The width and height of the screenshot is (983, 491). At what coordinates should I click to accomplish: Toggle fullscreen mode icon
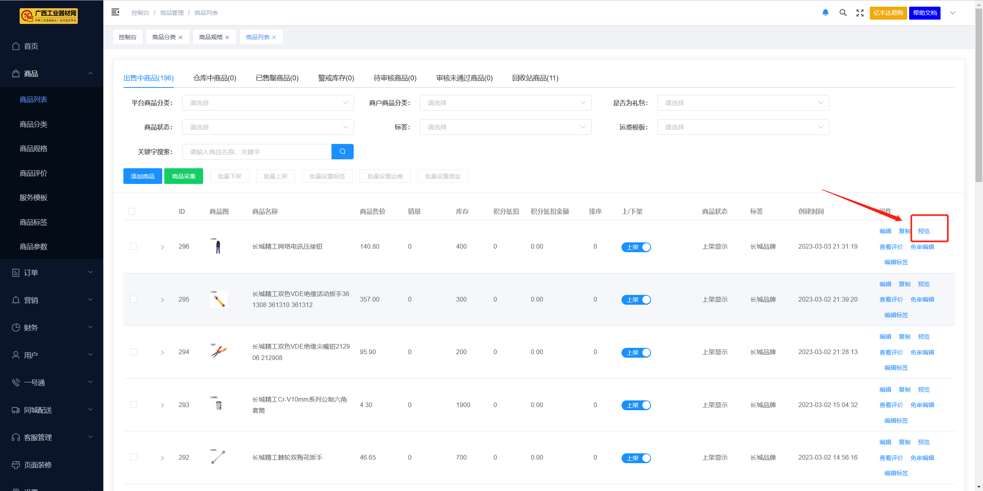[x=860, y=13]
